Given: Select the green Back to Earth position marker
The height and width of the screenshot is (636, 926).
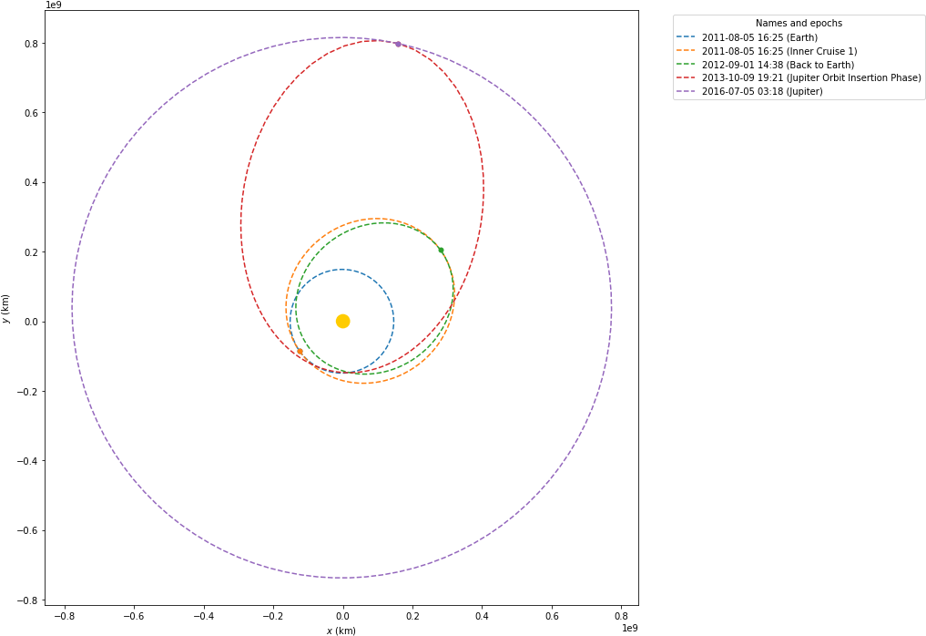Looking at the screenshot, I should point(441,248).
